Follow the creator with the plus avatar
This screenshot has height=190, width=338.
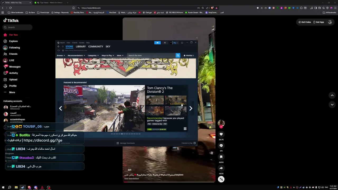tap(221, 127)
